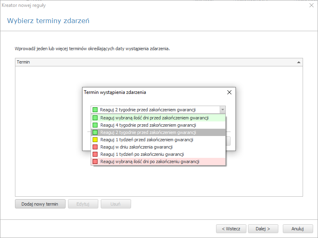Select 'Reaguj 1 tydzień przed zakończeniem gwarancji'
This screenshot has height=238, width=318.
[x=158, y=140]
